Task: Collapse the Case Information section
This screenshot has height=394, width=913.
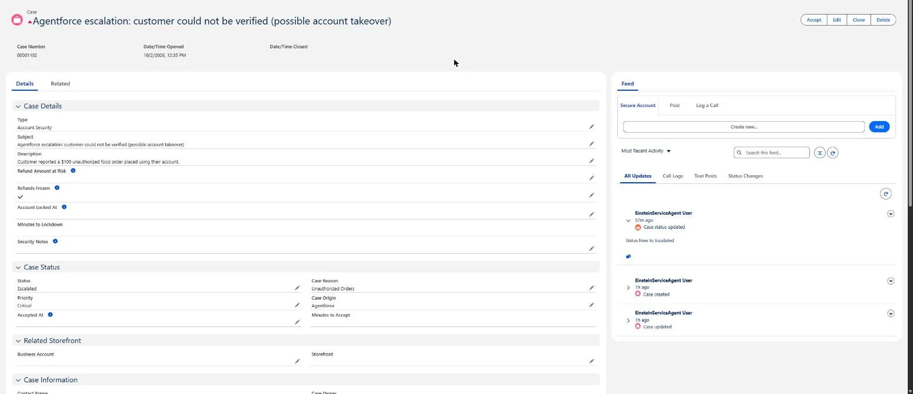Action: (x=18, y=380)
